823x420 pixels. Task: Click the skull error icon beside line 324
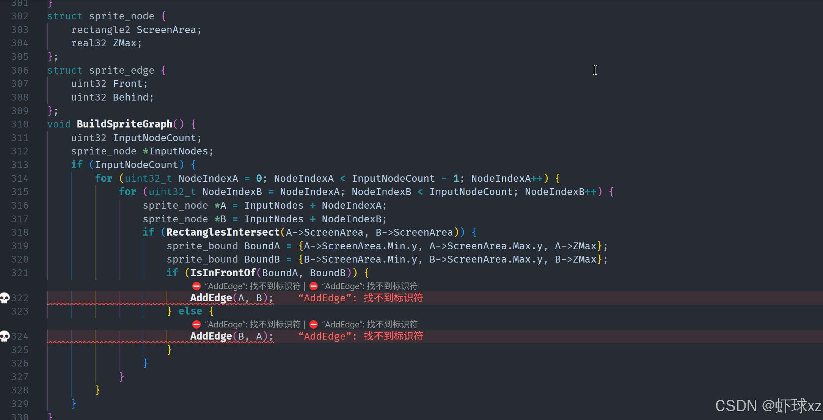click(5, 336)
